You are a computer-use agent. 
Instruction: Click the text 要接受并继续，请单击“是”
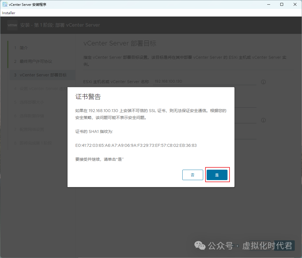point(99,159)
